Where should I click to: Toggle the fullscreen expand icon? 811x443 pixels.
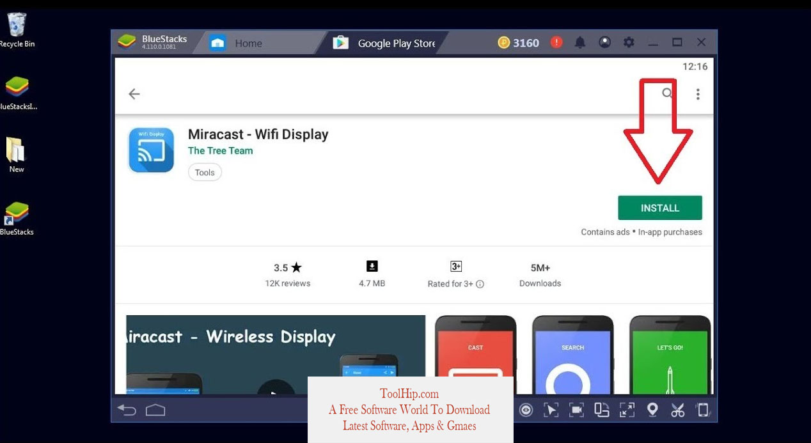point(627,410)
